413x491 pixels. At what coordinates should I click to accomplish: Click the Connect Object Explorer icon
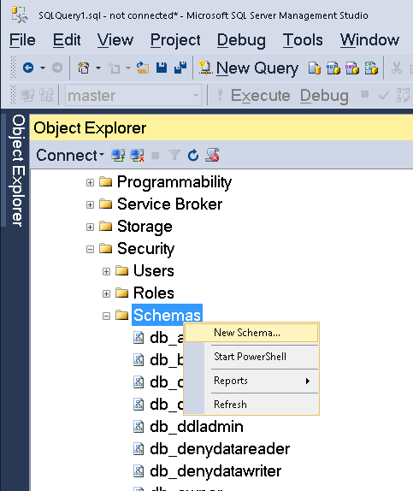pos(118,155)
